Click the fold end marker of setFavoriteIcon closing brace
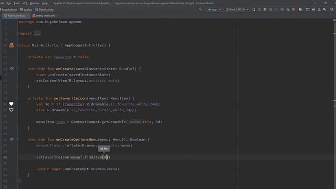The width and height of the screenshot is (336, 189). (18, 128)
